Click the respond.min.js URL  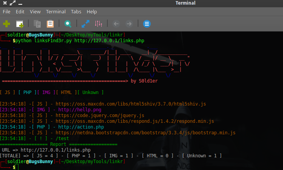click(135, 121)
